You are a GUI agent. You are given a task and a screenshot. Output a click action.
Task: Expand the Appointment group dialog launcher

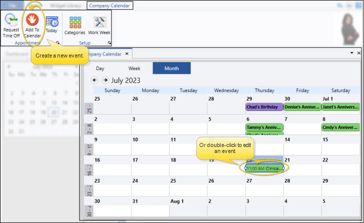(58, 43)
